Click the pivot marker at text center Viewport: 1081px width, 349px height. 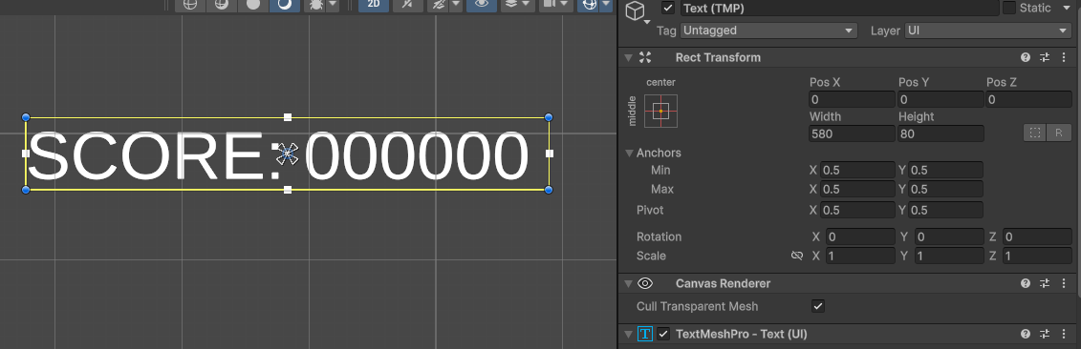coord(288,154)
